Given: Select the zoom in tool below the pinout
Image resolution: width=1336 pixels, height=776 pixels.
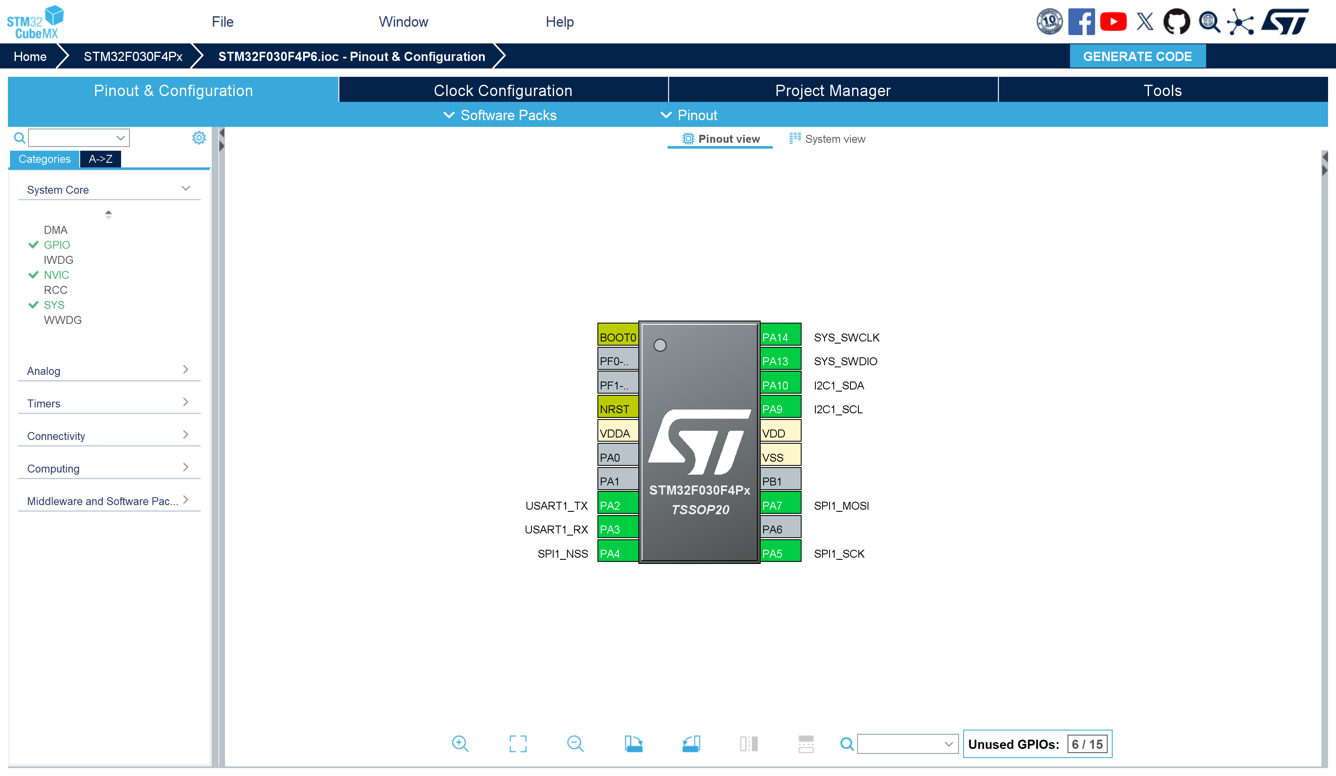Looking at the screenshot, I should click(x=460, y=744).
